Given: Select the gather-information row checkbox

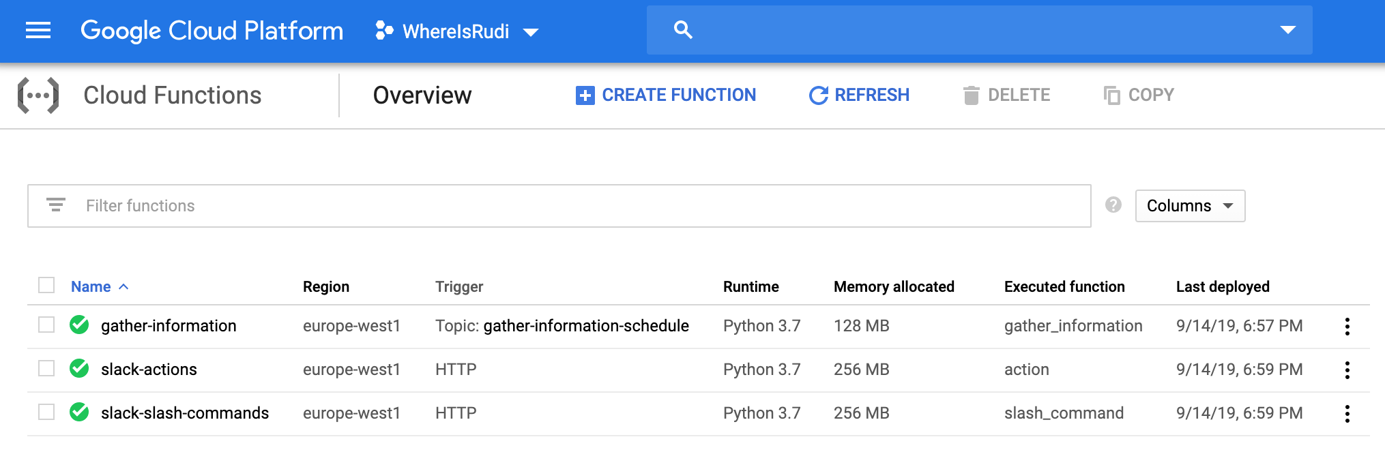Looking at the screenshot, I should 46,325.
